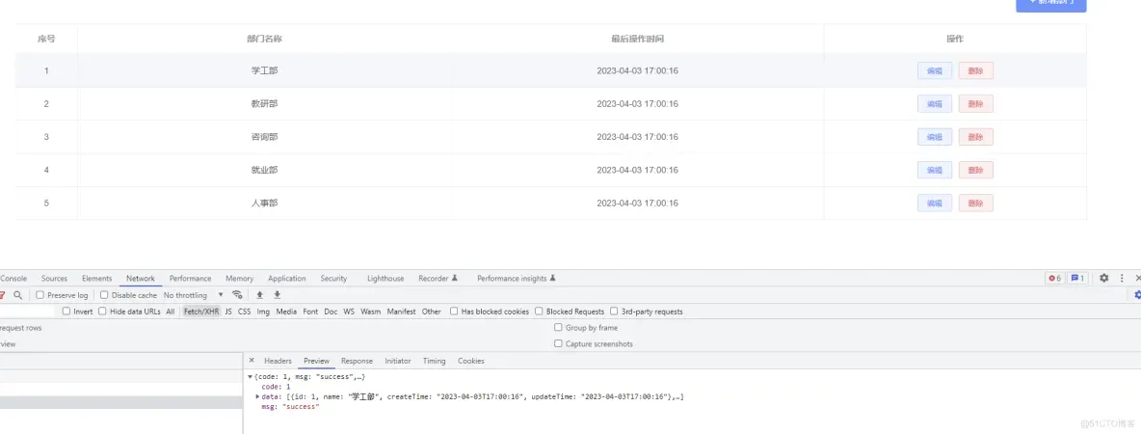Click the import HAR upload arrow icon
The height and width of the screenshot is (434, 1141).
(260, 295)
